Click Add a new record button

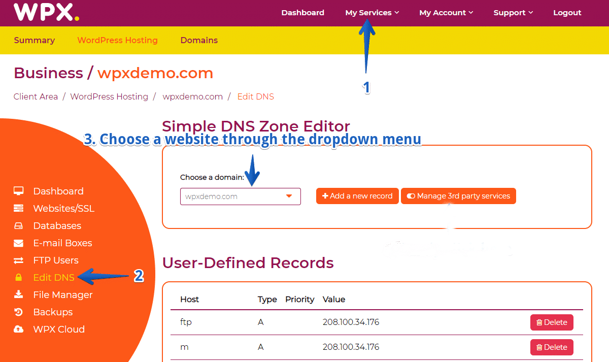coord(357,196)
